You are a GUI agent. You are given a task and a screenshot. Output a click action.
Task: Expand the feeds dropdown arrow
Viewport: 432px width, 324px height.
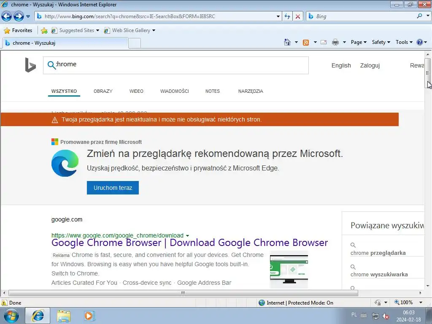coord(315,42)
